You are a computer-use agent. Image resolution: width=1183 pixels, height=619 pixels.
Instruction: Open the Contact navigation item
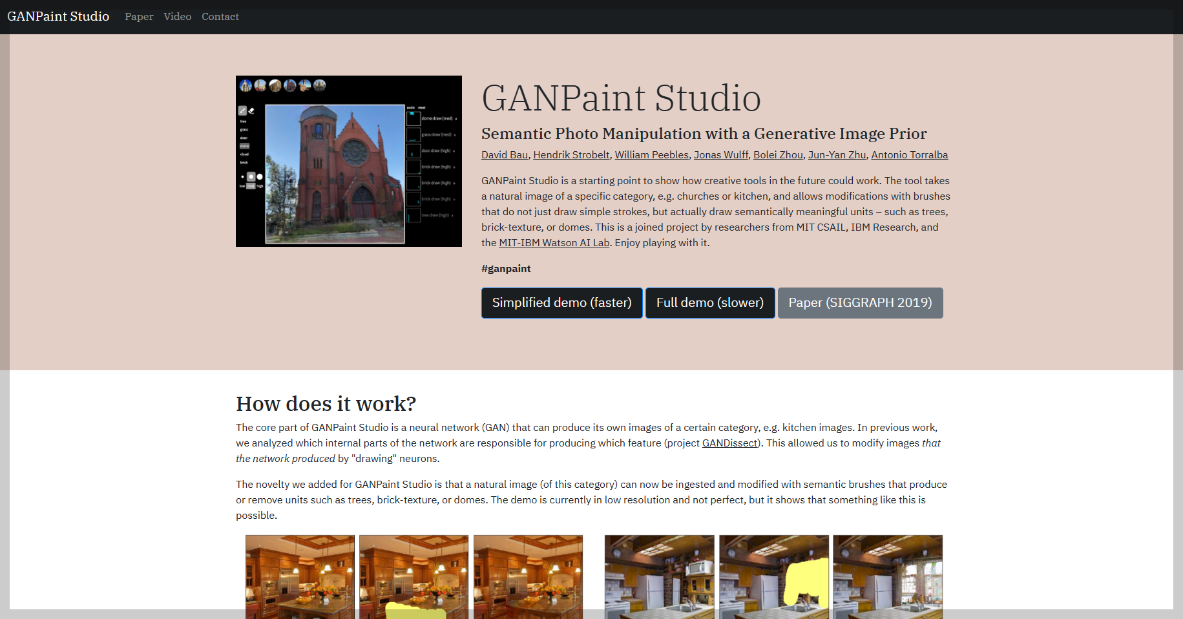(220, 17)
